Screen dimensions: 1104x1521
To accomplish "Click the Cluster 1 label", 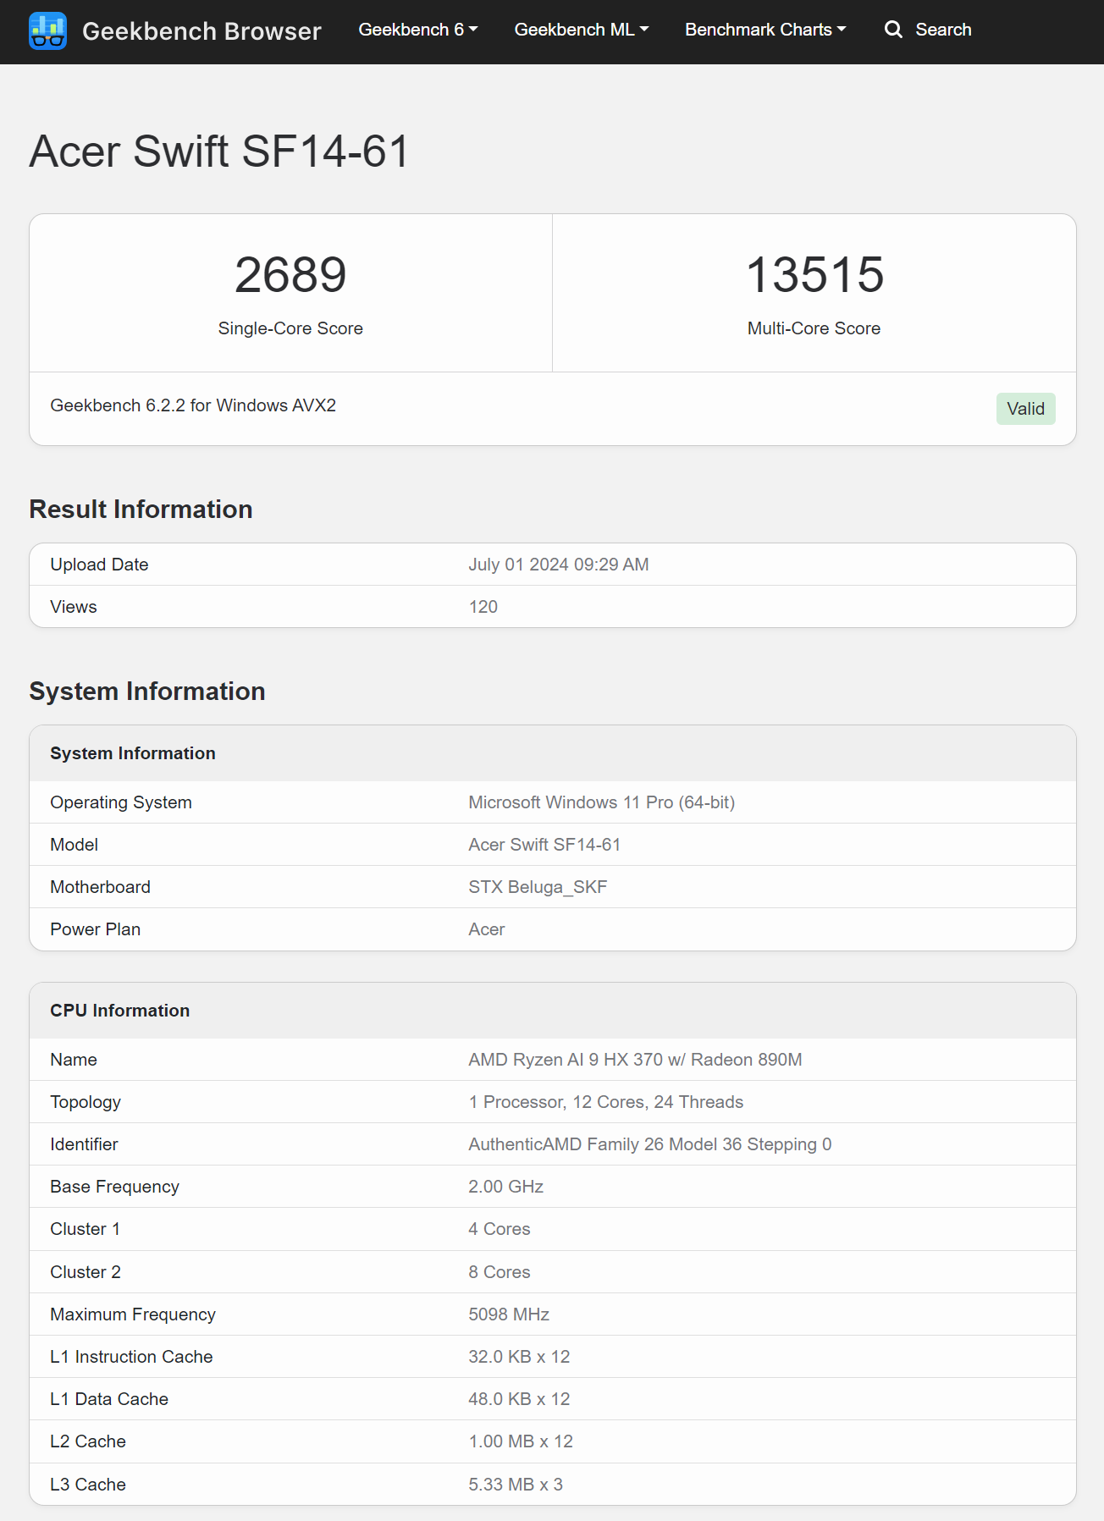I will [86, 1229].
